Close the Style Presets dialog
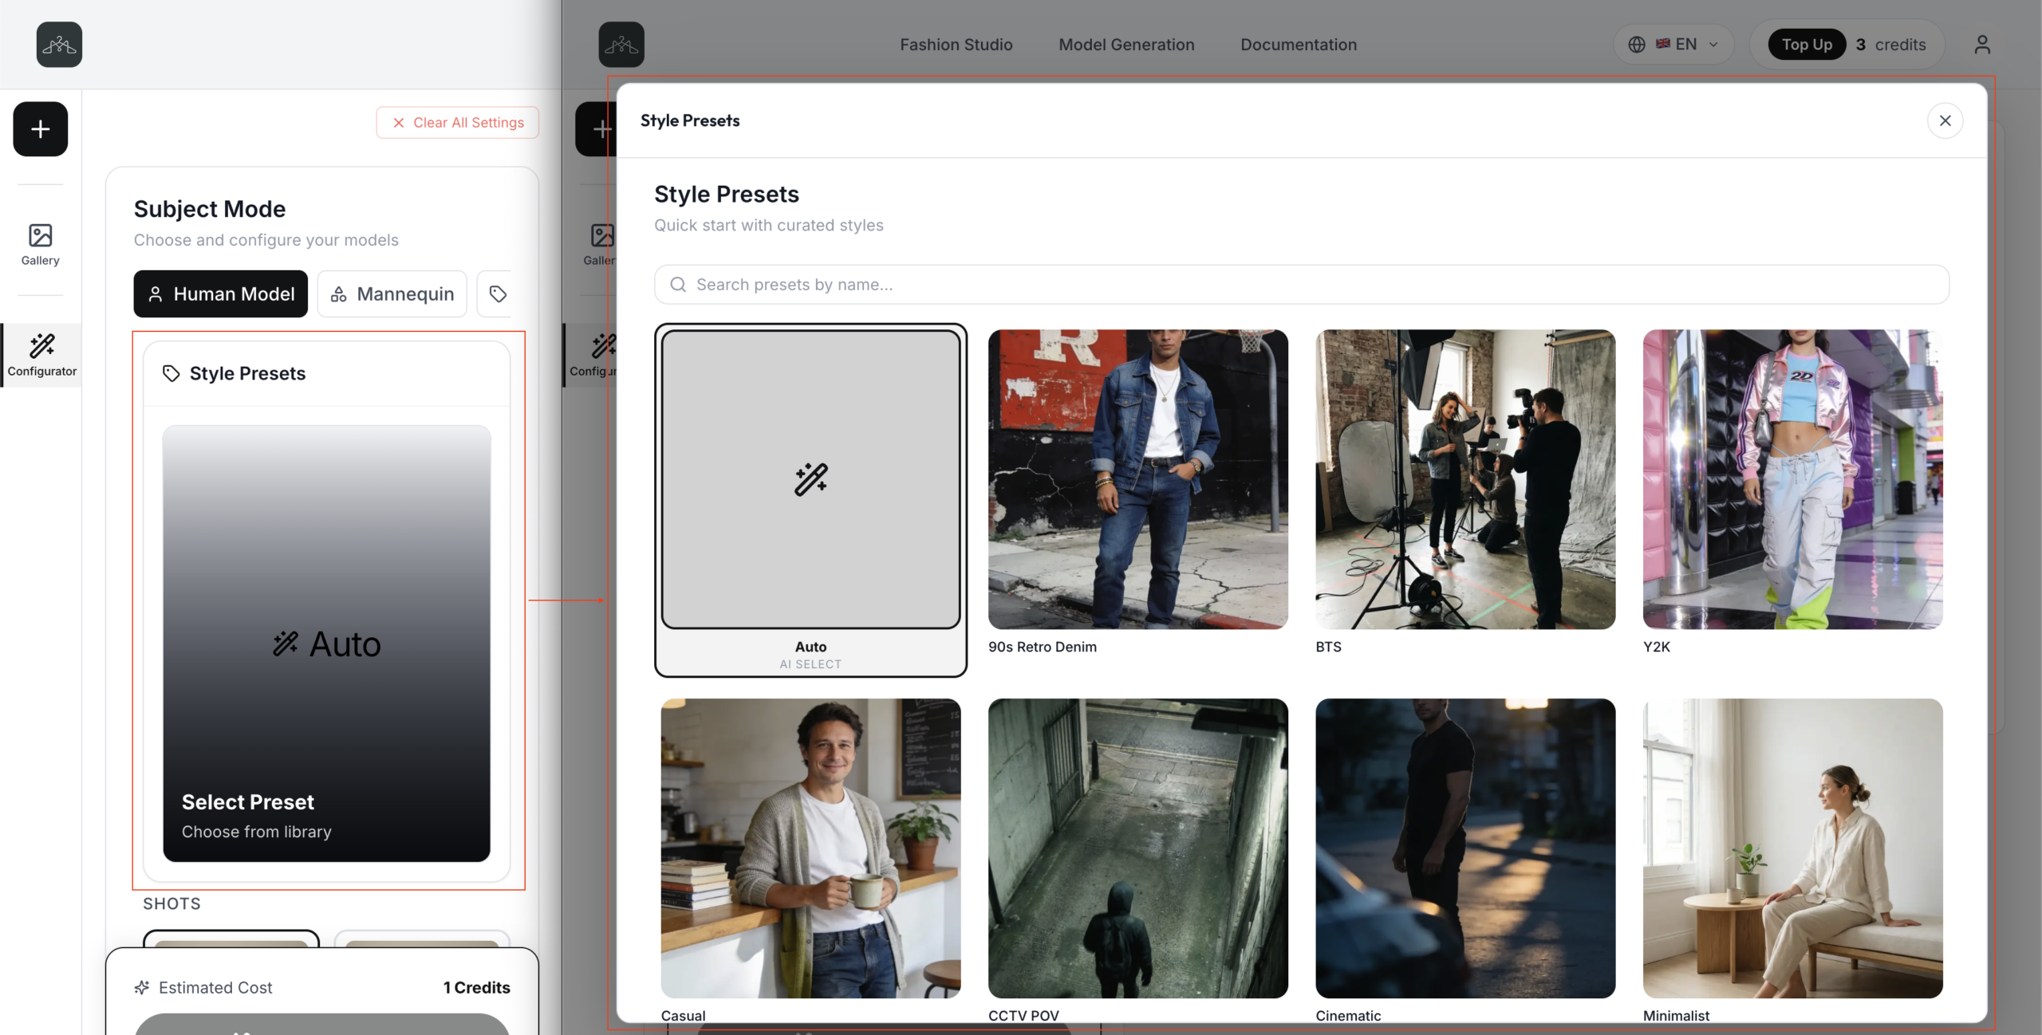Viewport: 2042px width, 1035px height. coord(1945,120)
